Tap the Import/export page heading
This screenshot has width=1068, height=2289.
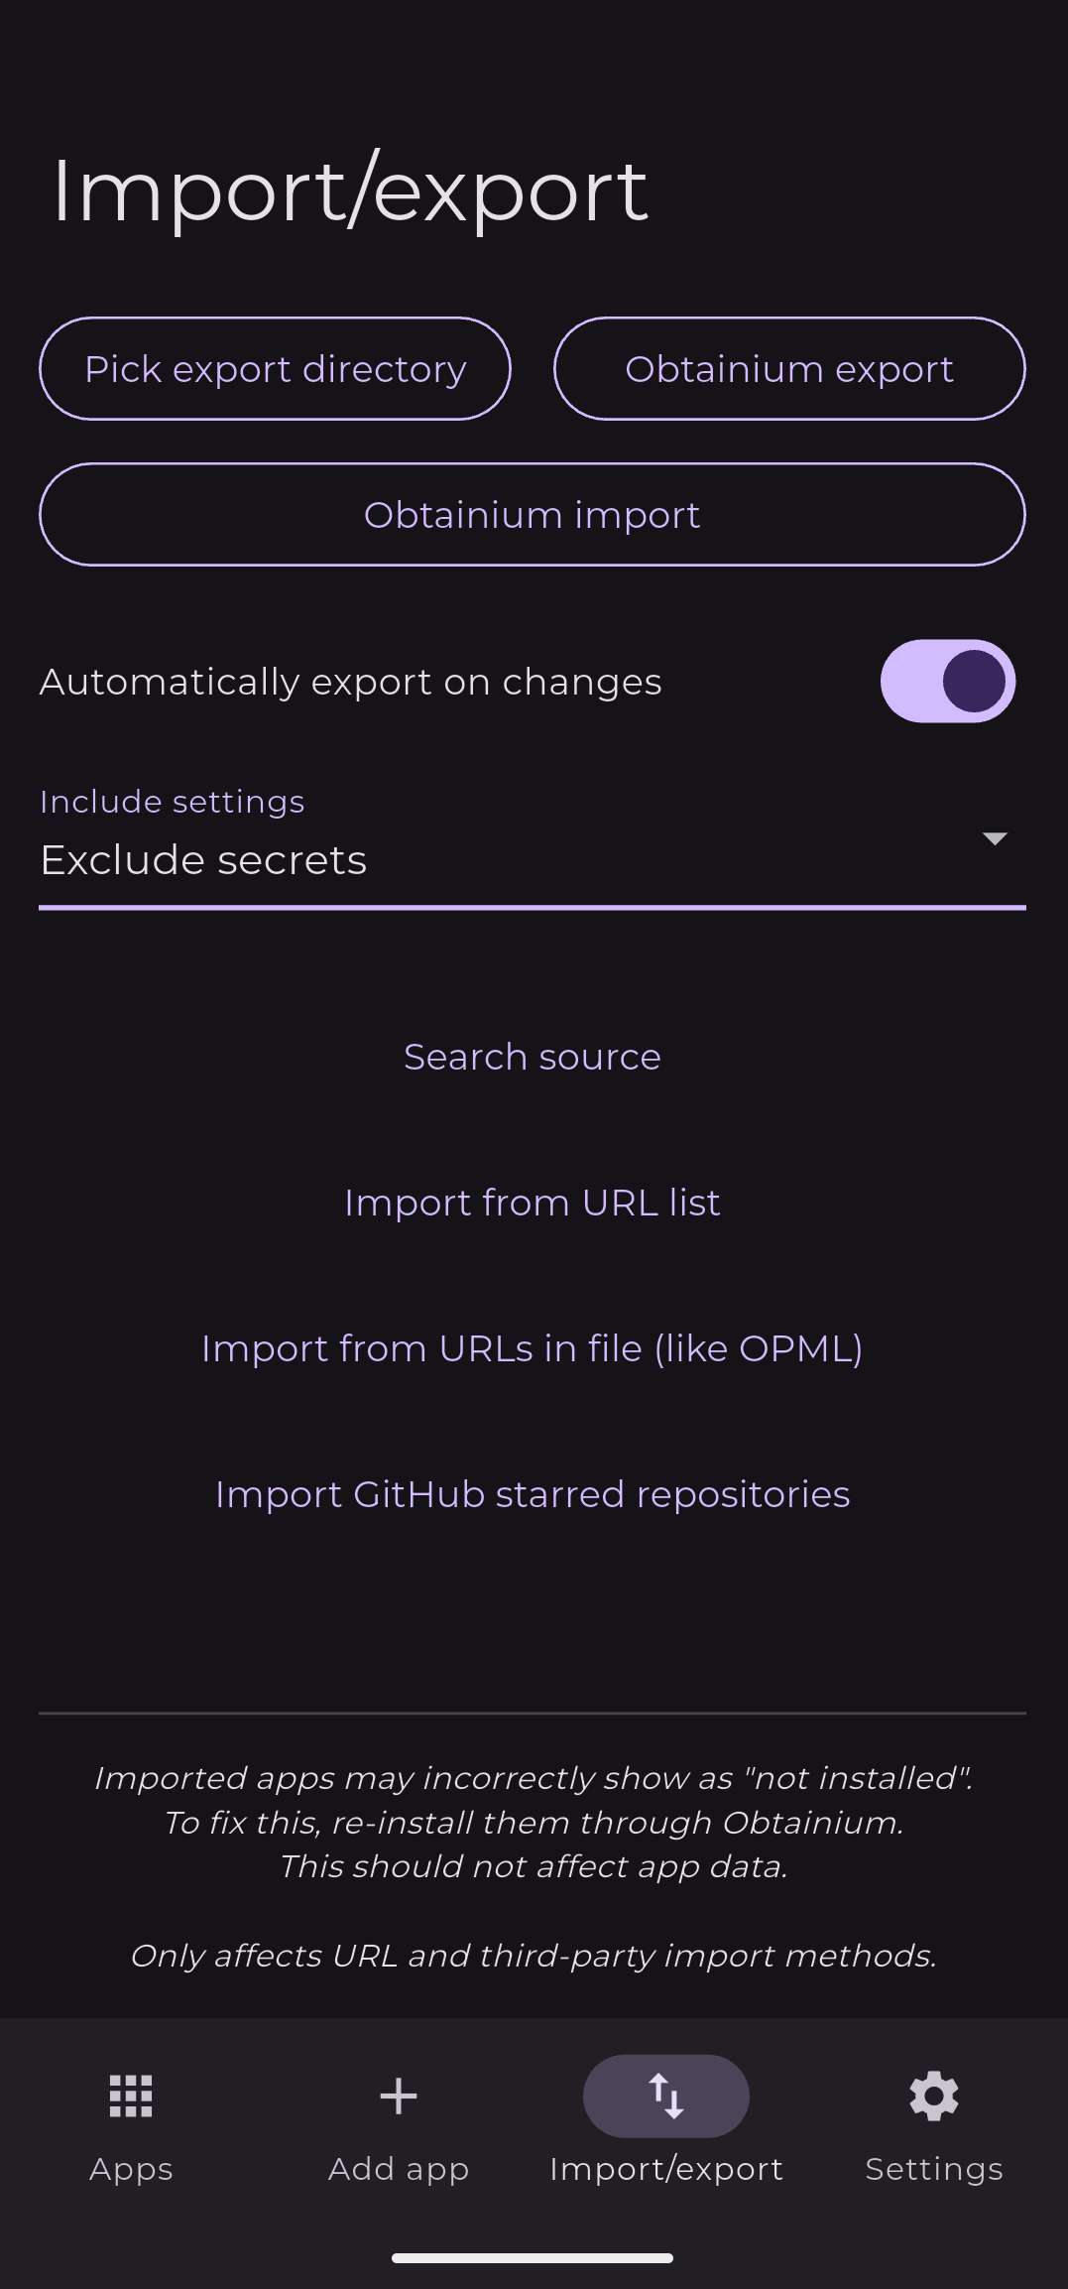[349, 191]
